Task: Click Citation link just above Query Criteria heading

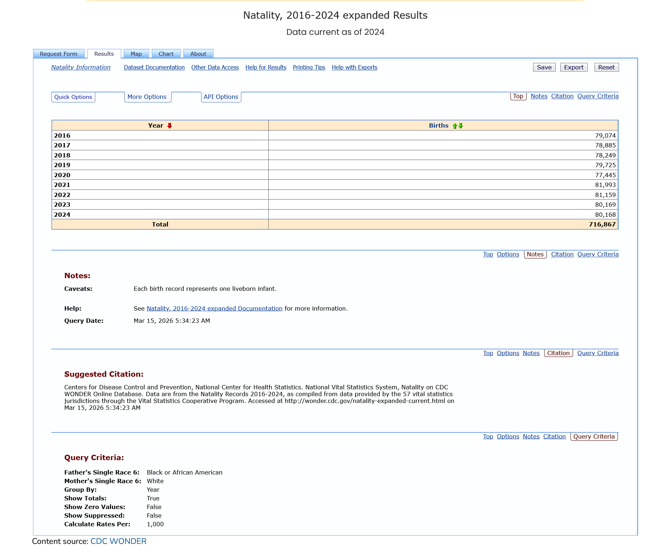Action: pos(554,436)
